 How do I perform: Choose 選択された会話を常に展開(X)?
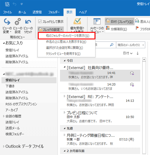tap(64, 48)
